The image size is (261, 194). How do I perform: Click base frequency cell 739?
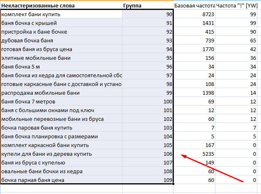click(x=194, y=40)
